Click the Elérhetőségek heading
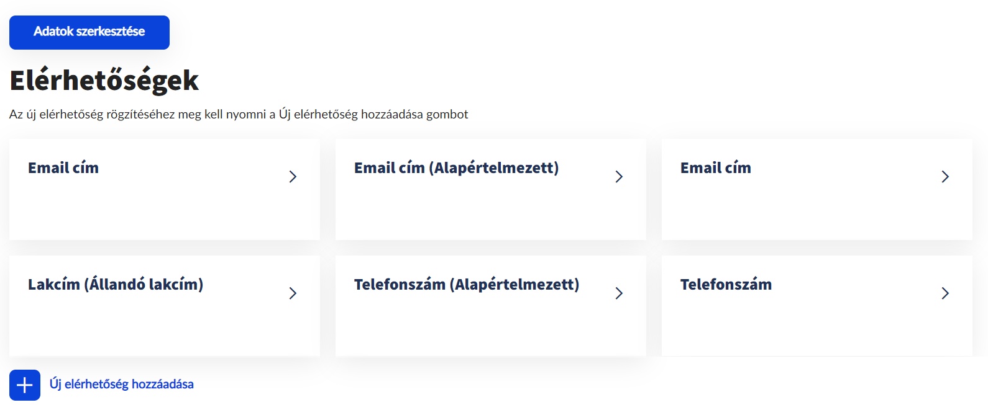The image size is (988, 405). pyautogui.click(x=104, y=81)
